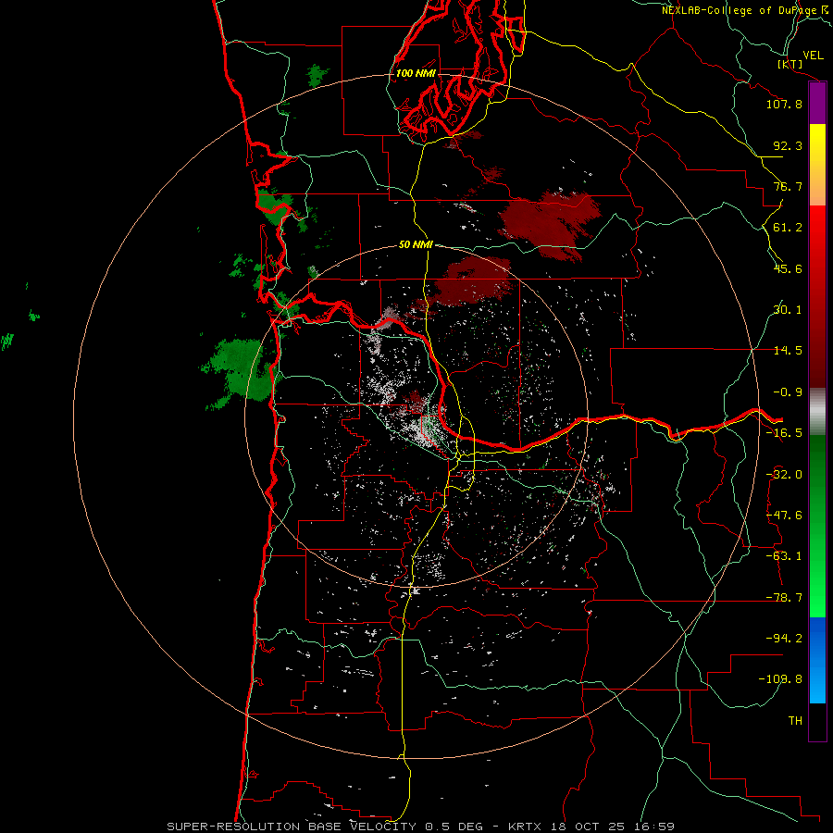Click the large green velocity echo offshore
This screenshot has width=833, height=833.
[x=240, y=370]
